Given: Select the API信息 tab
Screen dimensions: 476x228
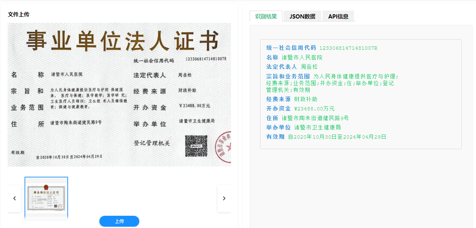Looking at the screenshot, I should tap(338, 16).
